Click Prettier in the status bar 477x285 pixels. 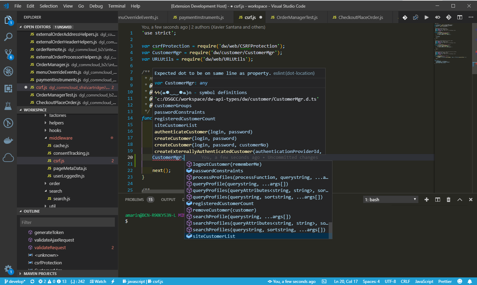445,282
